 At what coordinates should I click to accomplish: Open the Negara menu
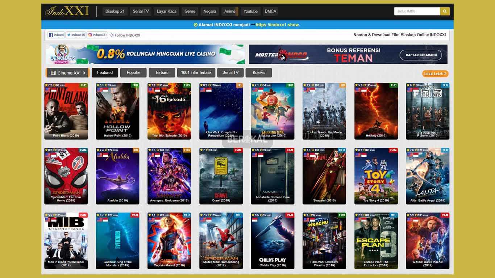(210, 11)
